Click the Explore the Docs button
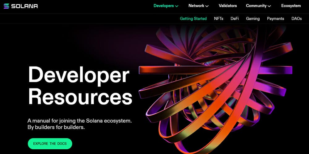 [50, 144]
